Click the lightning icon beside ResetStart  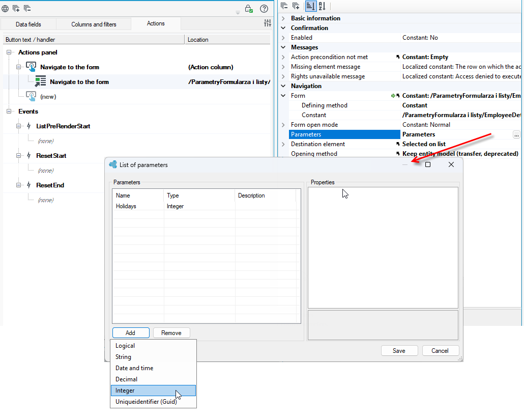[28, 155]
